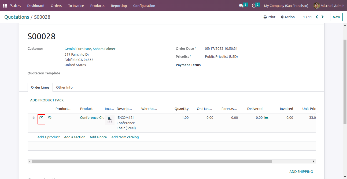Screen dimensions: 347x179
Task: Click Add a product link
Action: [x=49, y=137]
